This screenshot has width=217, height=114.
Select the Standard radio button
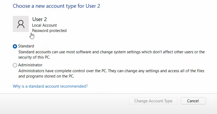[15, 46]
